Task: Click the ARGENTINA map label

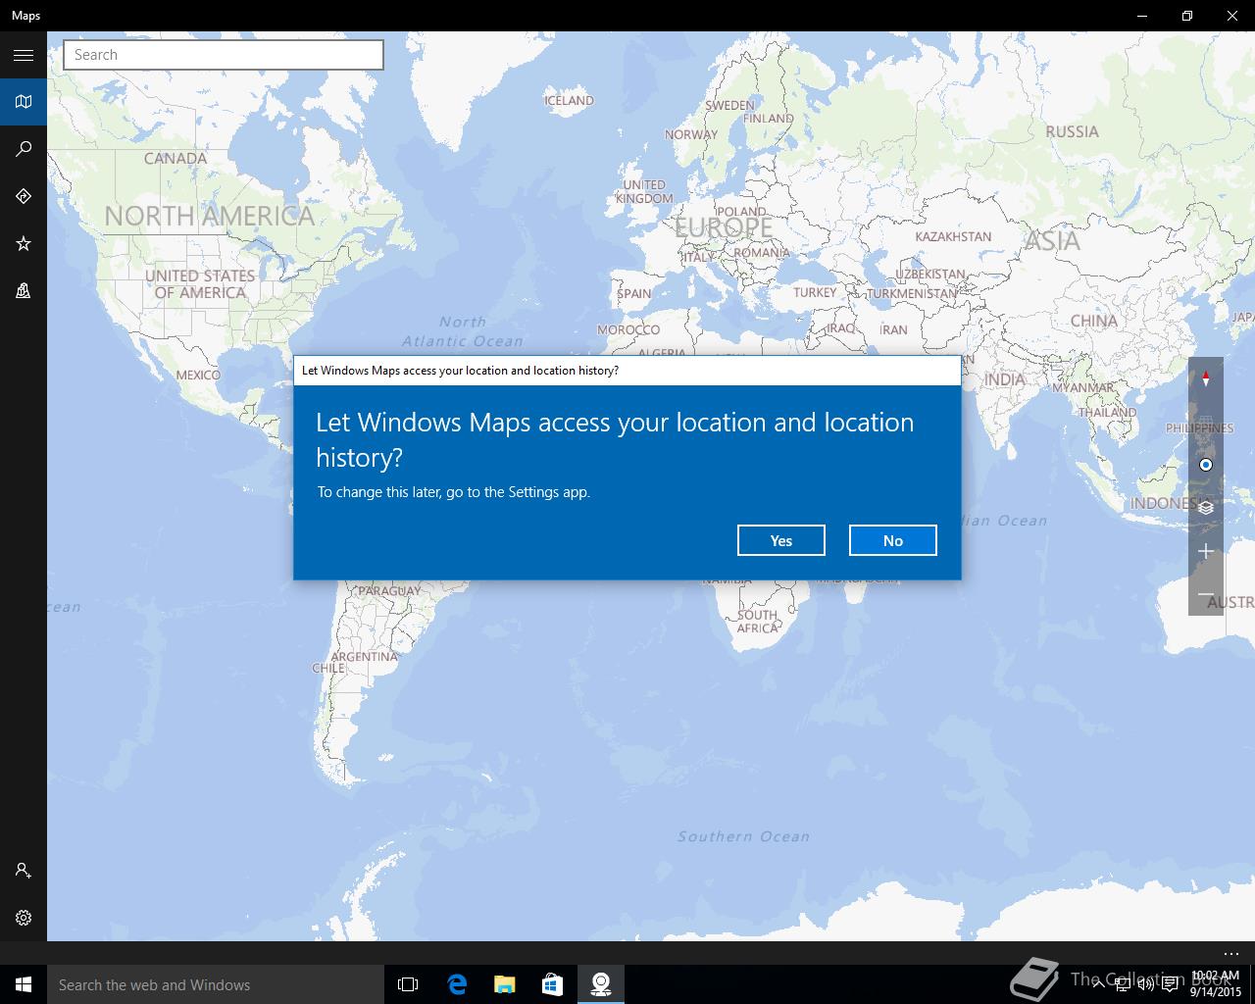Action: point(364,656)
